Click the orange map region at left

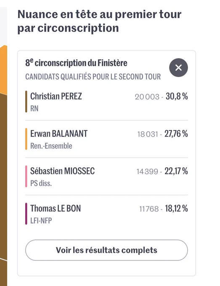(3, 69)
